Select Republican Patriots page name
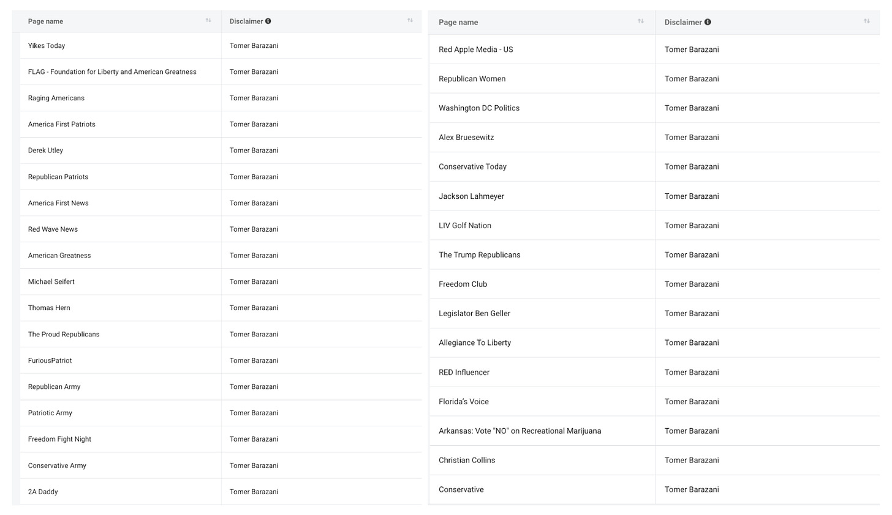892x515 pixels. pyautogui.click(x=58, y=177)
